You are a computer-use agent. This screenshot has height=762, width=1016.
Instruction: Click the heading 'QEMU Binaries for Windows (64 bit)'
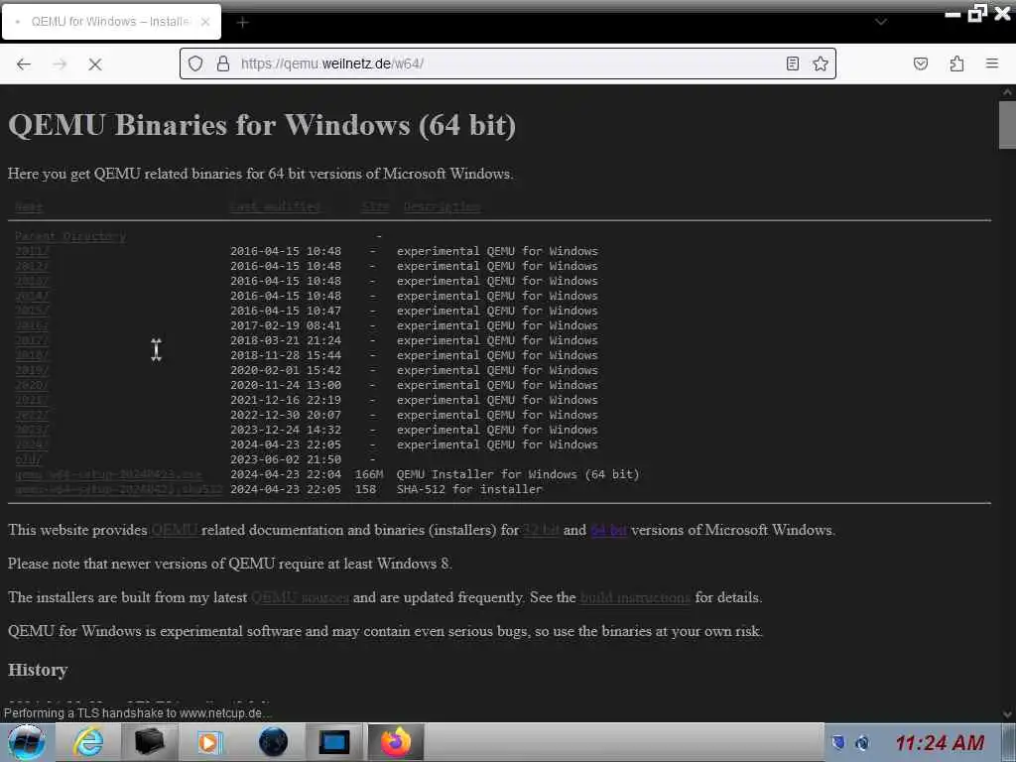pyautogui.click(x=262, y=125)
